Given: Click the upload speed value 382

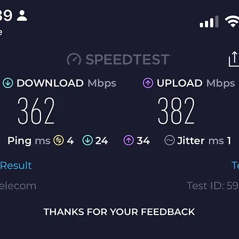Looking at the screenshot, I should 176,111.
